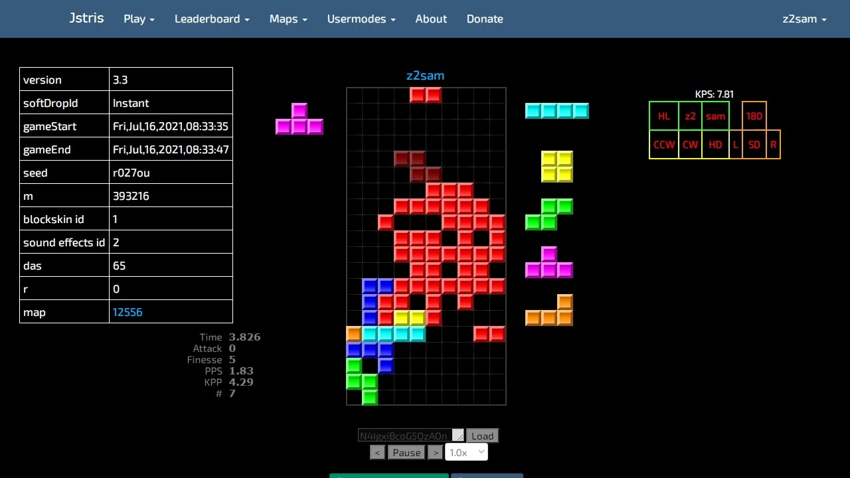Click the z2sam player name above board
Viewport: 850px width, 478px height.
coord(425,76)
